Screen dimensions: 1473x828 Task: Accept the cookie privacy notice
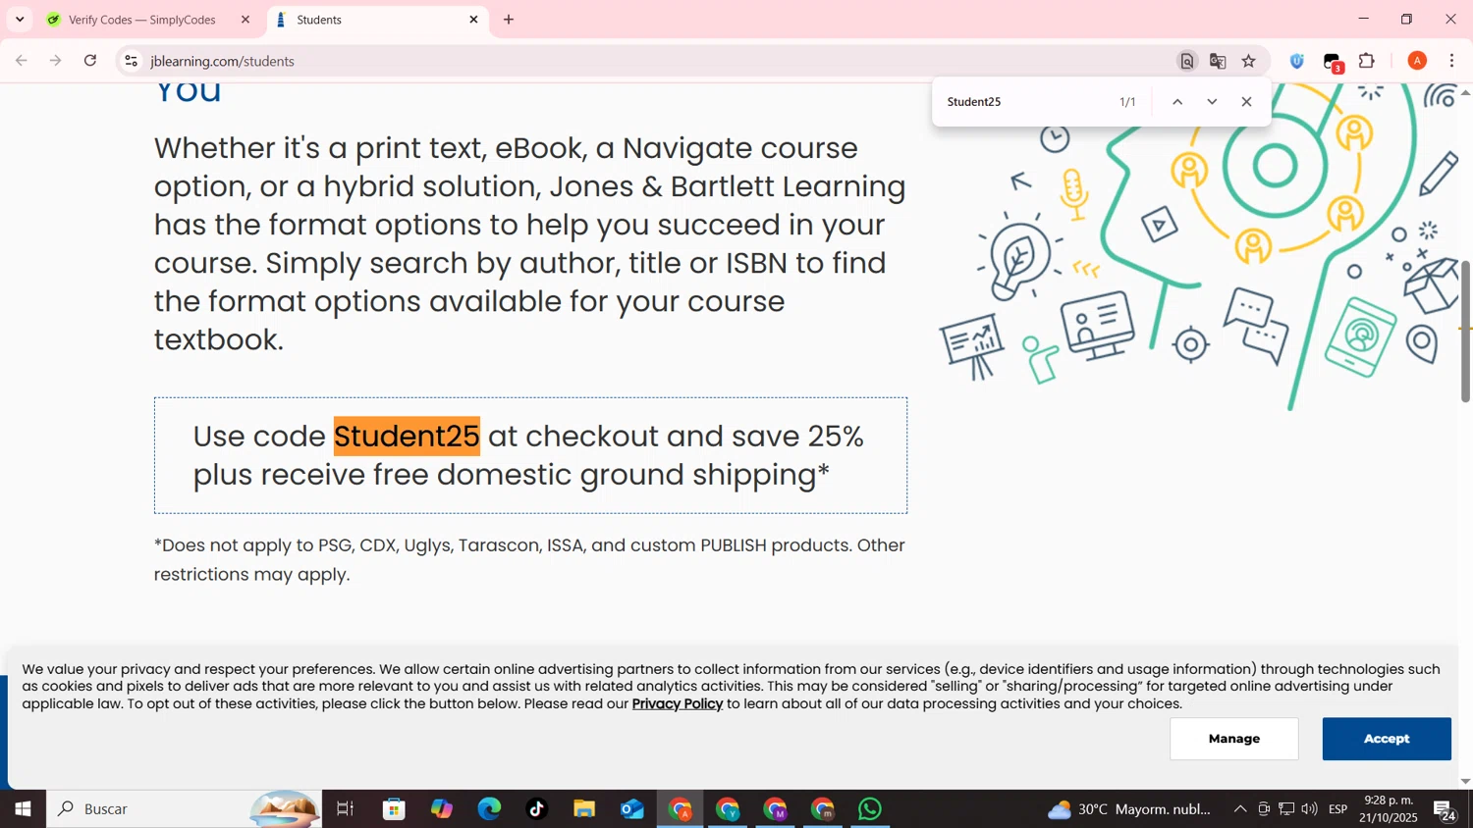(x=1387, y=739)
